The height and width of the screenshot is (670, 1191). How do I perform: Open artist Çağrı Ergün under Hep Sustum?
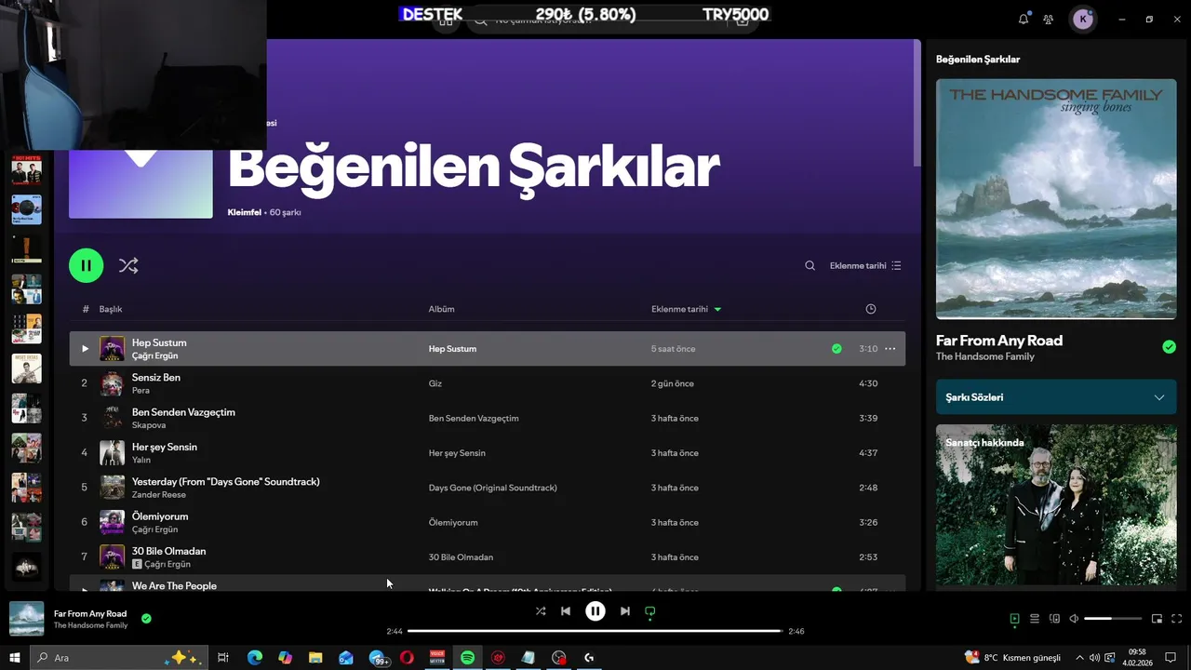pos(154,355)
